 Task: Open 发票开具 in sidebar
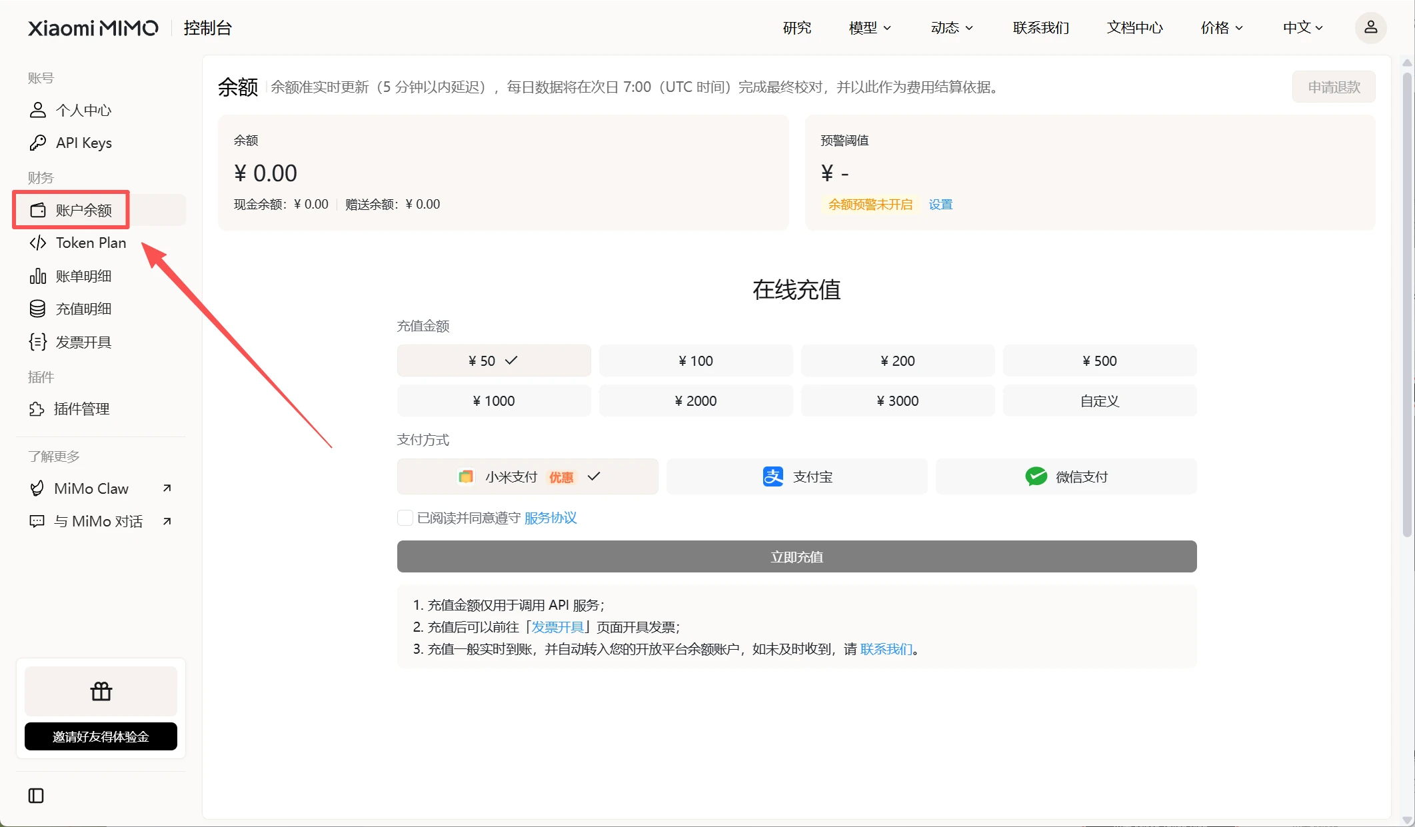(101, 342)
